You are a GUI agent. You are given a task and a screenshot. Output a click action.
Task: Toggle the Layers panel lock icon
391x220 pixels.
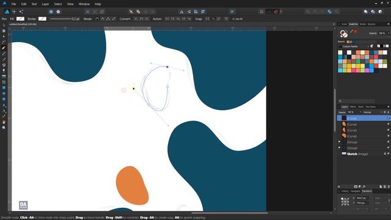[x=389, y=112]
